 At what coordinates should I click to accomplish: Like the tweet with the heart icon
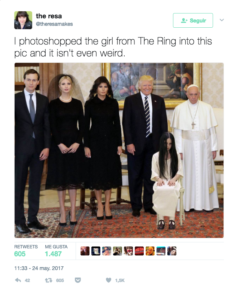point(109,280)
